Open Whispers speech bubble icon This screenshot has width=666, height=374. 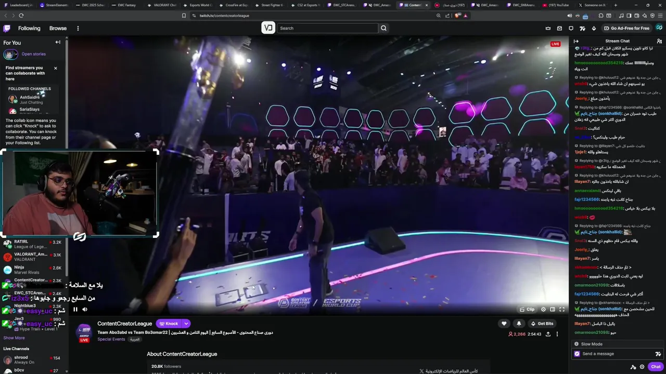tap(571, 28)
